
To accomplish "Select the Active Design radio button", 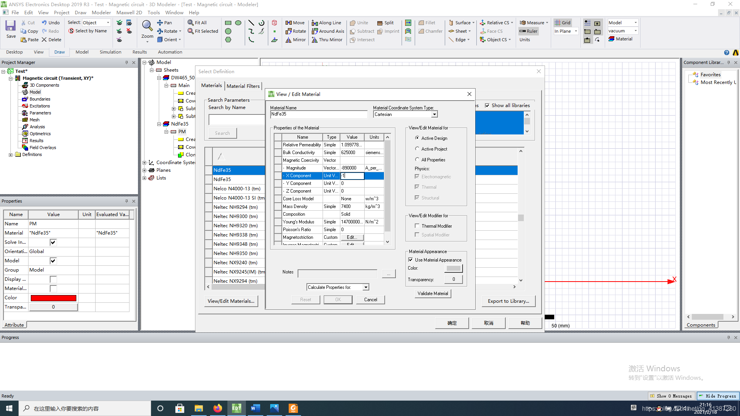I will 417,138.
